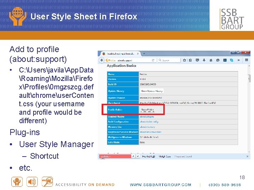Click the globe-in-hands footer icon
Image resolution: width=254 pixels, height=190 pixels.
pyautogui.click(x=17, y=182)
